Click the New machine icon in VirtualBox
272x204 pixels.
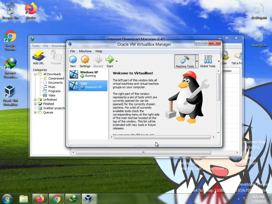tap(73, 61)
